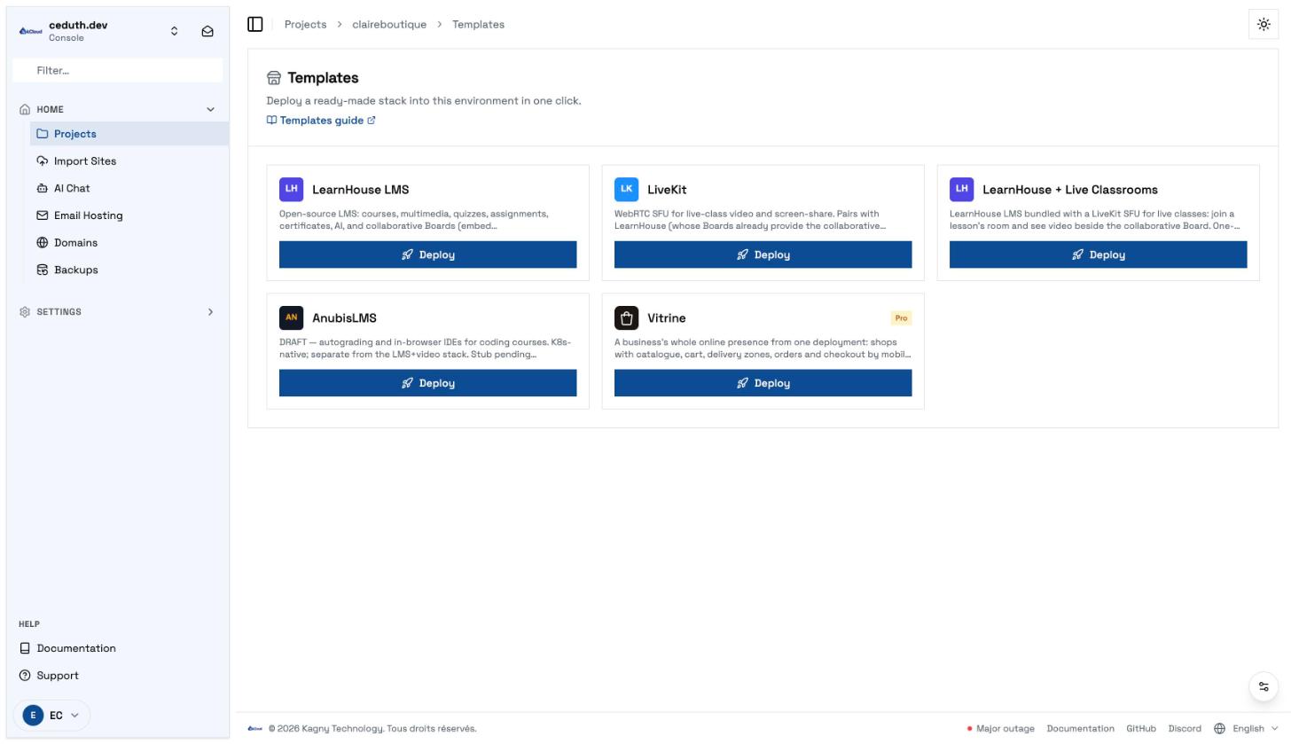Click the LearnHouse LMS LH icon

(x=292, y=190)
